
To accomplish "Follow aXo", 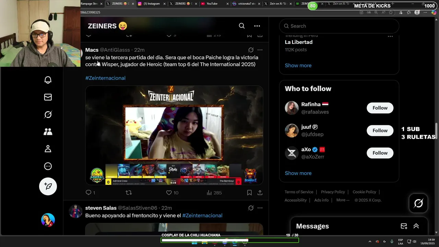I will 380,153.
